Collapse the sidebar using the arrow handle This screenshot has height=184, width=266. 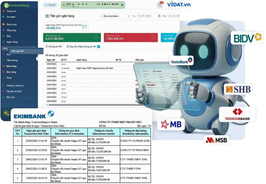(37, 59)
